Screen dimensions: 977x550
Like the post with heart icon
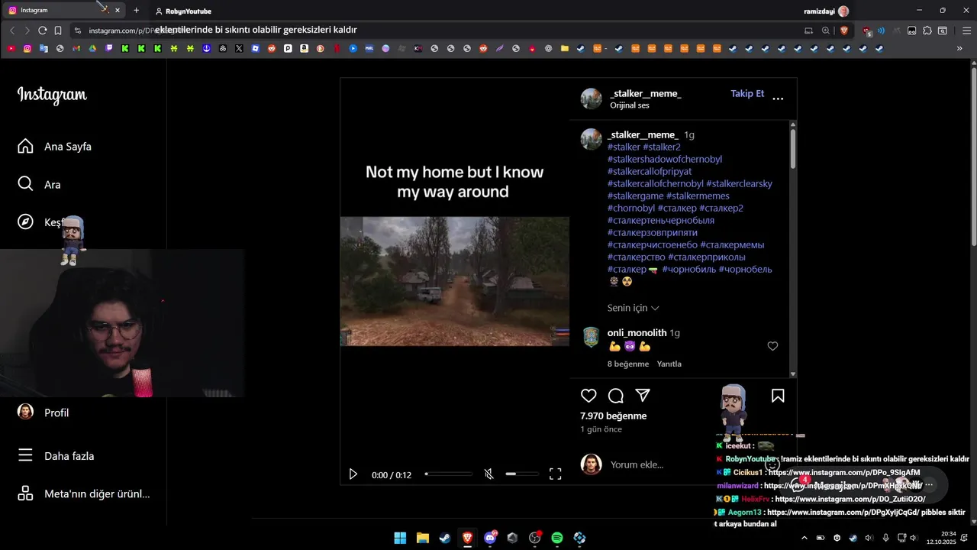pyautogui.click(x=588, y=396)
